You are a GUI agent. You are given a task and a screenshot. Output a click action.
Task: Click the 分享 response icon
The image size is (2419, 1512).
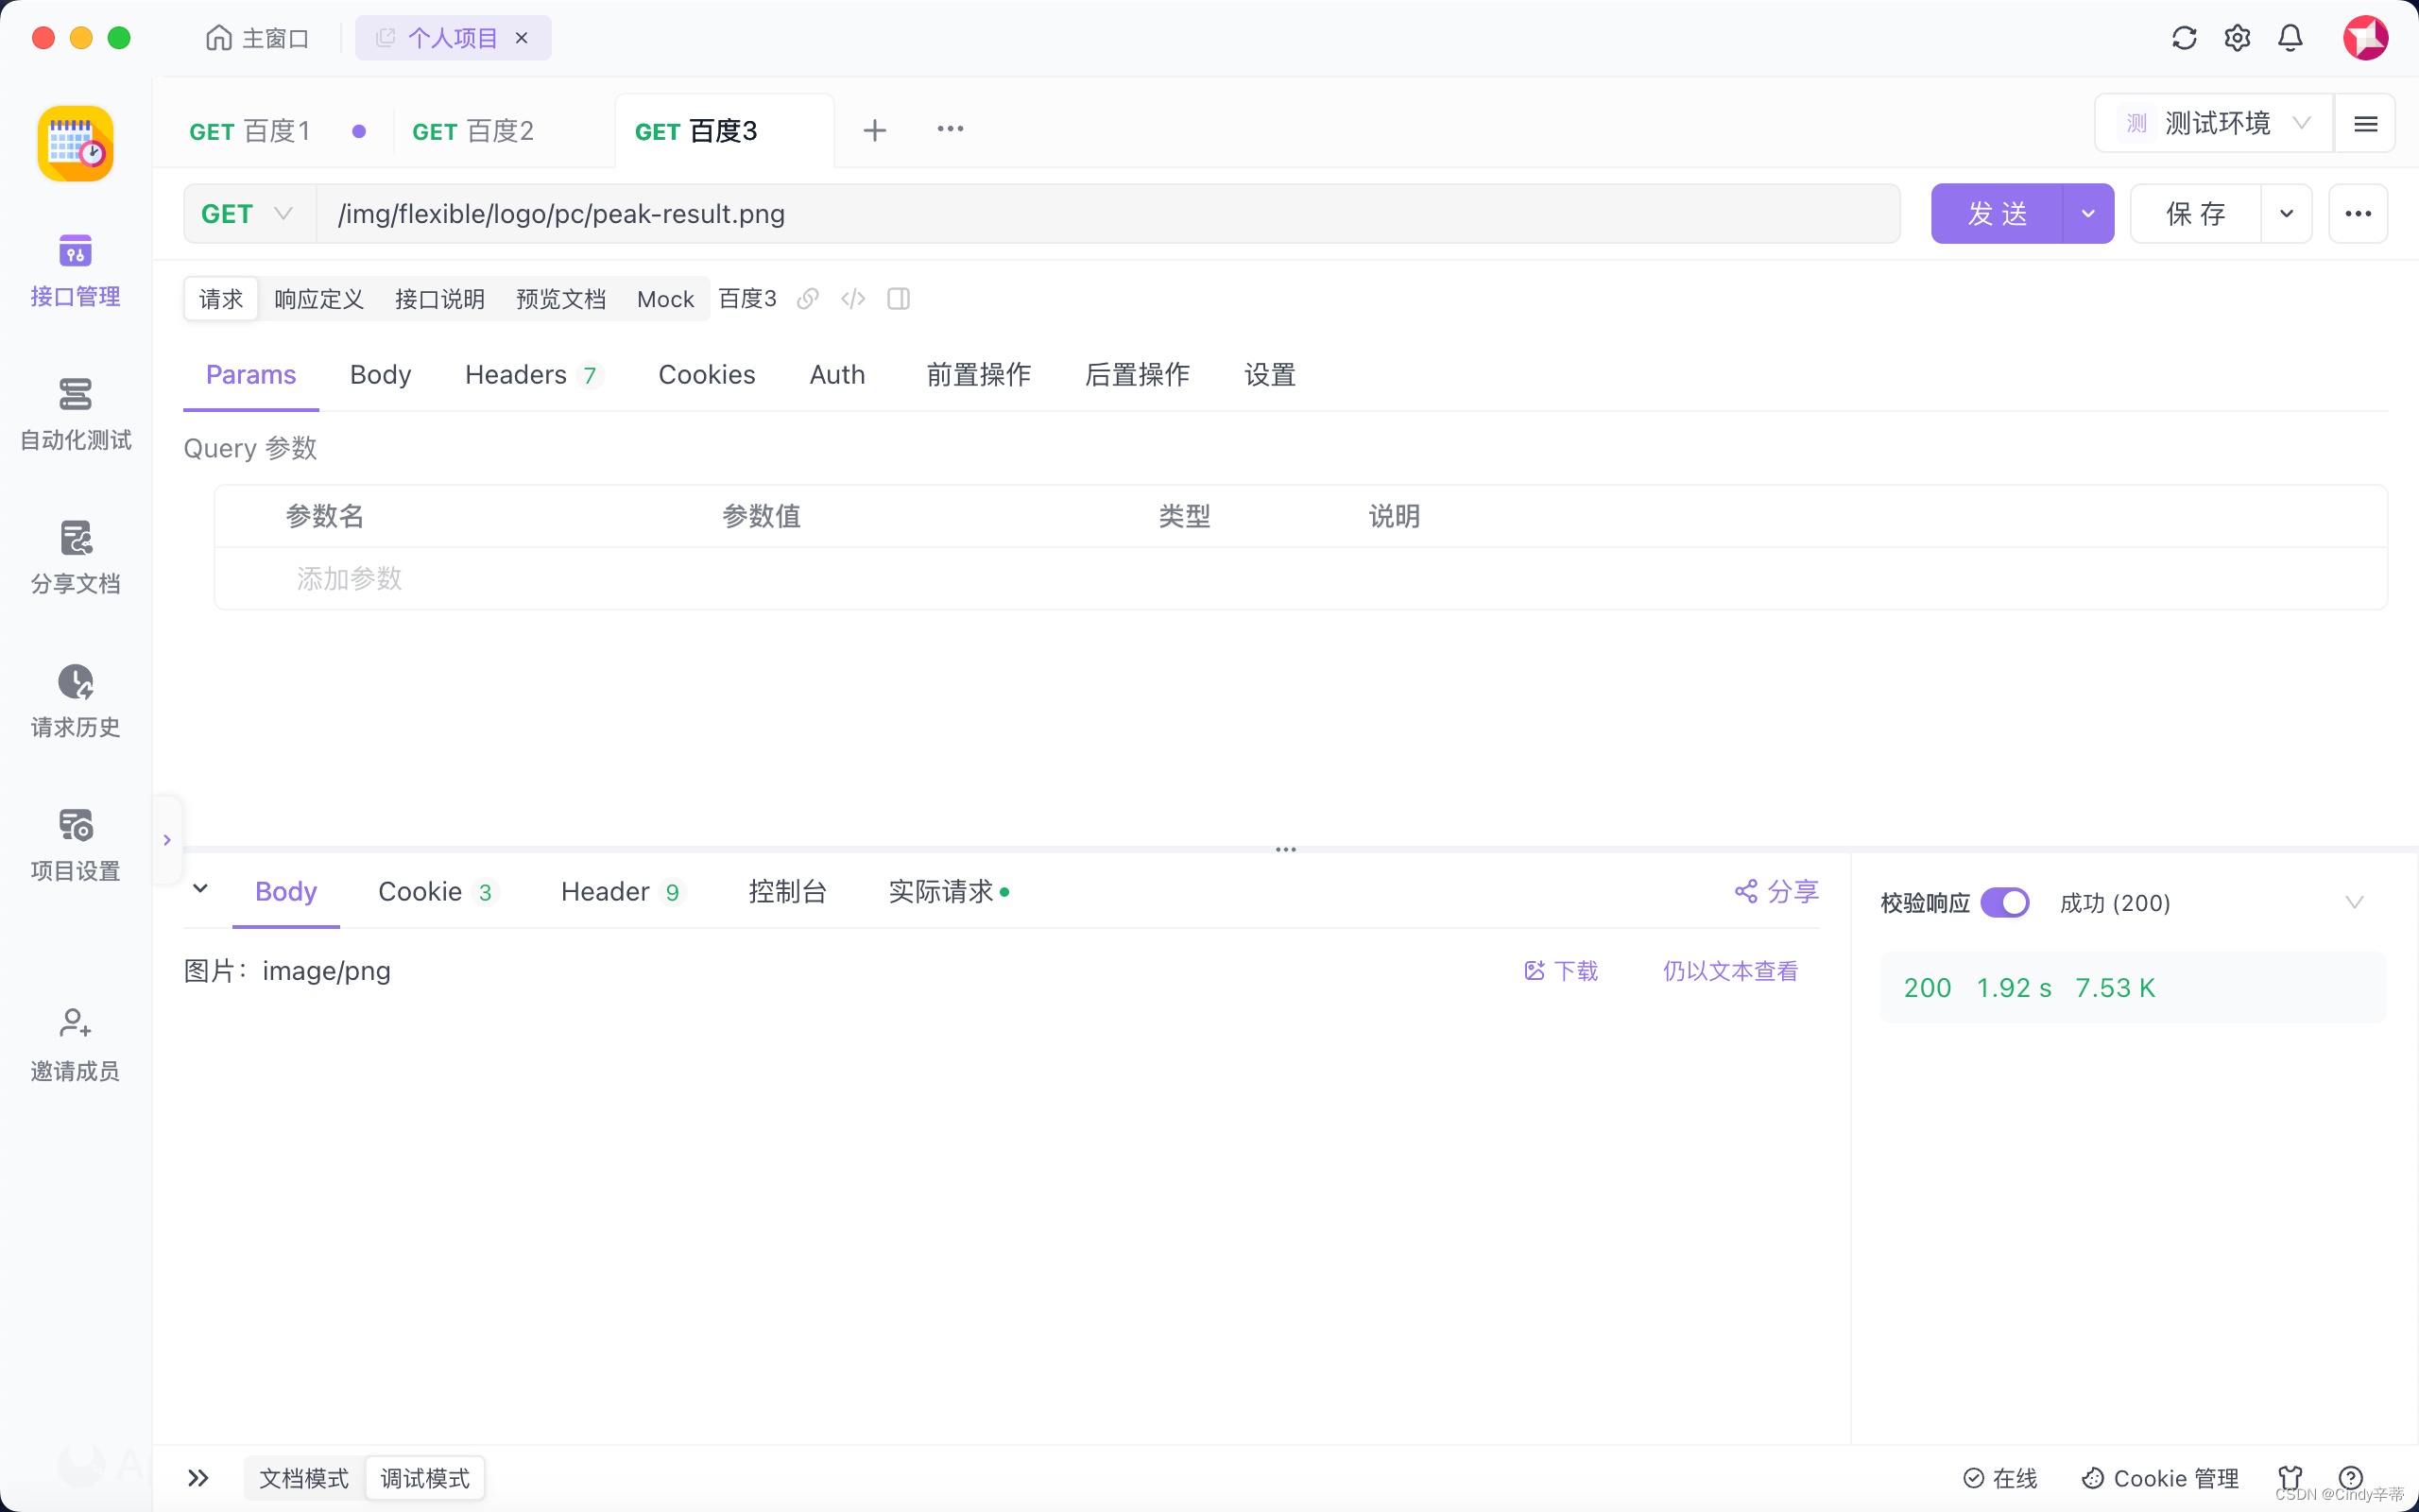click(1776, 891)
